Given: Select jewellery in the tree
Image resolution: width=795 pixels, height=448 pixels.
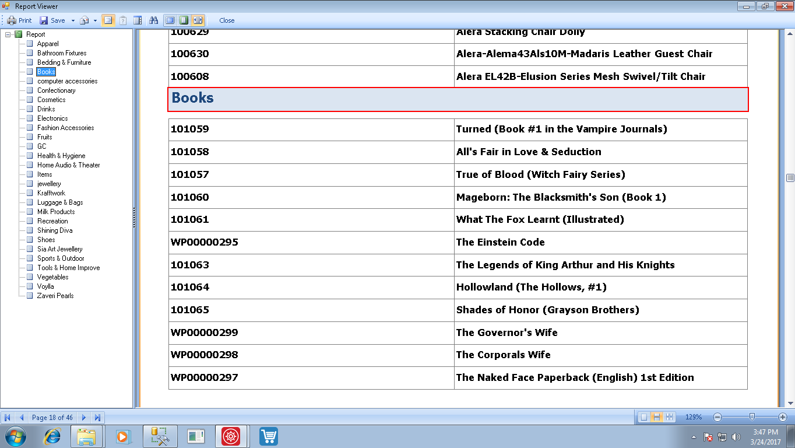Looking at the screenshot, I should (x=49, y=184).
